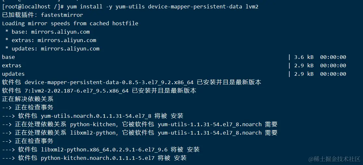Select the fastestmirror plugin line
The height and width of the screenshot is (165, 363).
43,15
